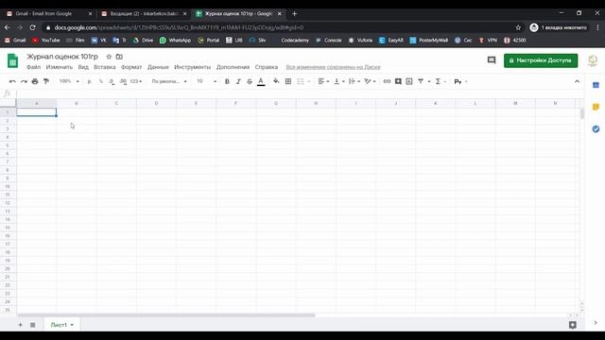Open the zoom 100% dropdown
Viewport: 605px width, 340px height.
[69, 81]
